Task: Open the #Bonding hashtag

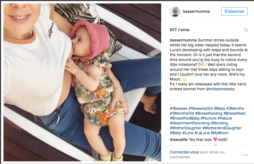Action: [219, 123]
